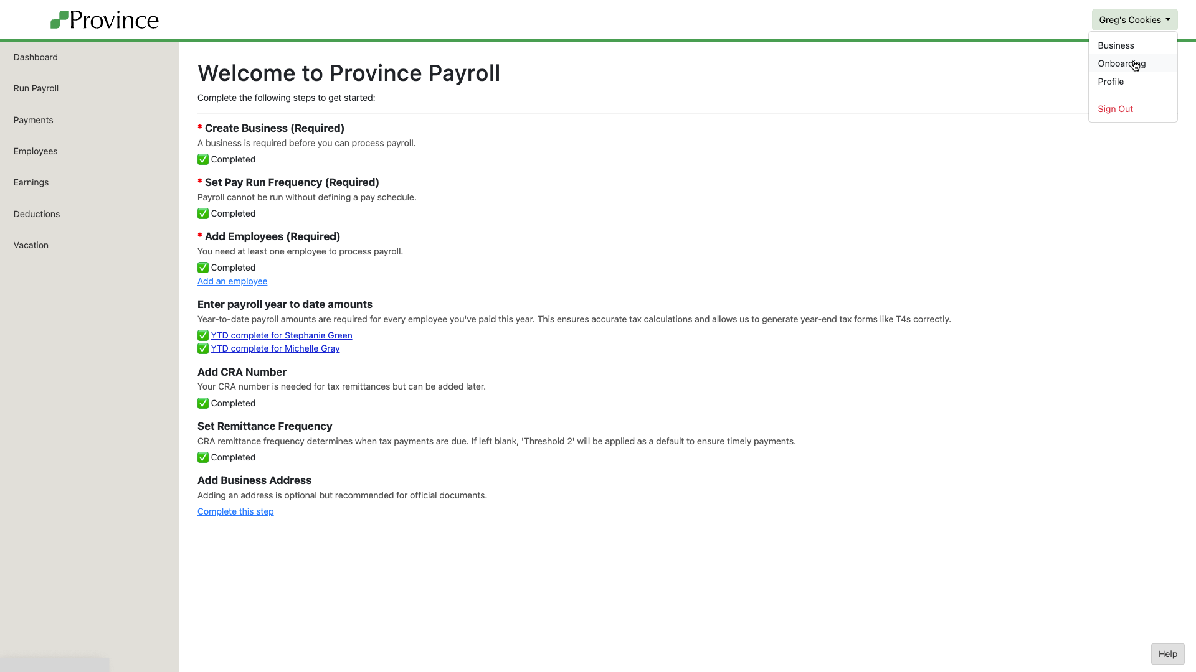
Task: Collapse the Greg's Cookies dropdown
Action: pos(1134,20)
